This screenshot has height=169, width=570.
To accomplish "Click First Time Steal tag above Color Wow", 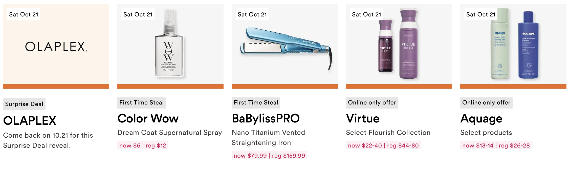I will [142, 103].
